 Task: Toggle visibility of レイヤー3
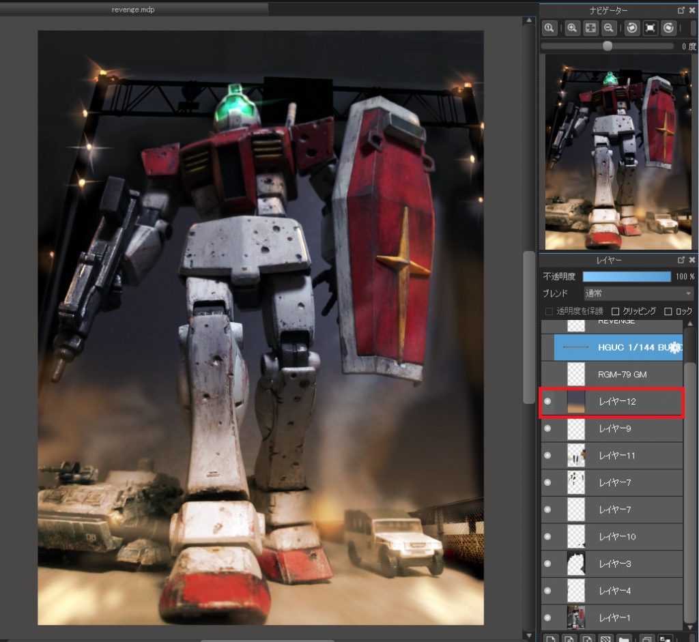point(547,564)
